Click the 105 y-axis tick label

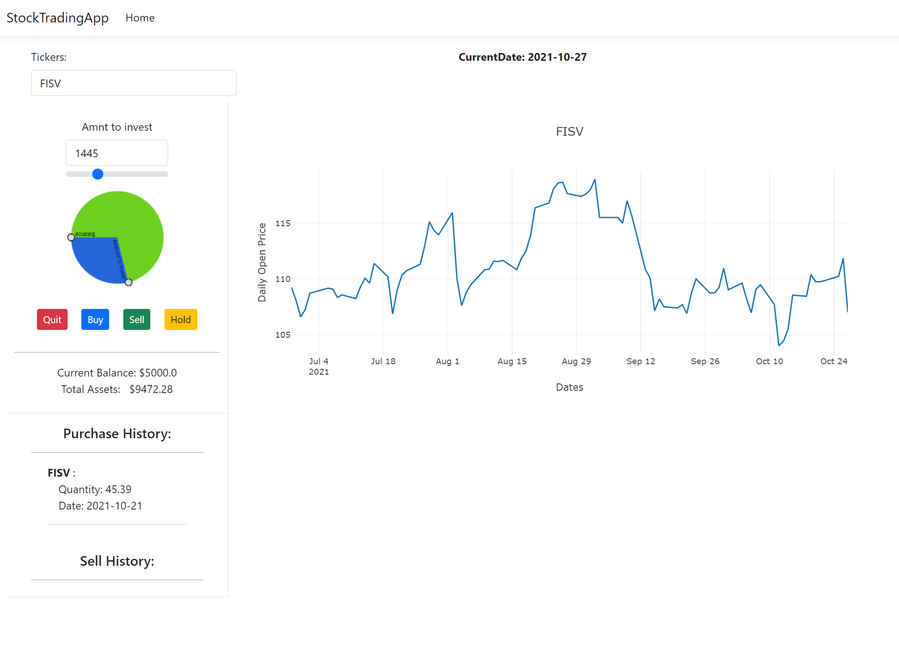point(283,334)
